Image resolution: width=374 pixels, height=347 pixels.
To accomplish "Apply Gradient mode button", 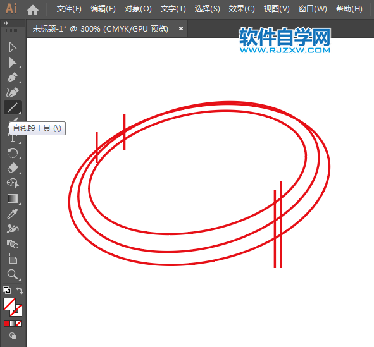I will coord(13,324).
